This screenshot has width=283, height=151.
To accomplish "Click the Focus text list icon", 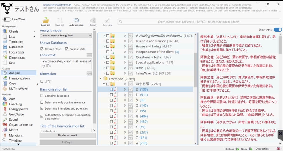I will [89, 55].
